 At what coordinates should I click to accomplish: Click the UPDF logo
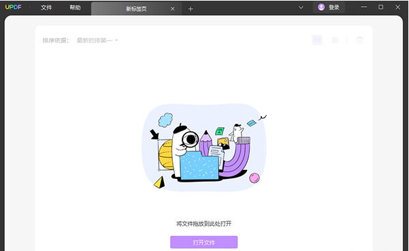pos(14,7)
